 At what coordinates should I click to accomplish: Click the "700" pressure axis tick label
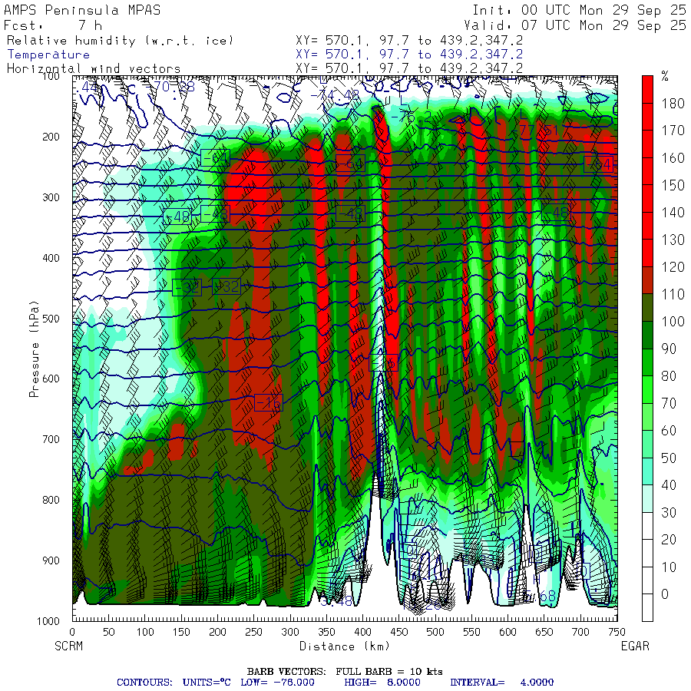click(51, 439)
